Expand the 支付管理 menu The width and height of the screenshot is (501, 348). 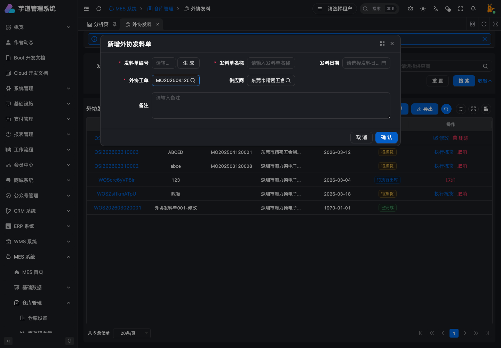click(x=39, y=119)
